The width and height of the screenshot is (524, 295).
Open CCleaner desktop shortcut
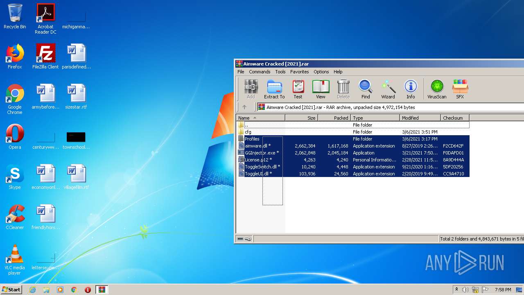pos(15,217)
